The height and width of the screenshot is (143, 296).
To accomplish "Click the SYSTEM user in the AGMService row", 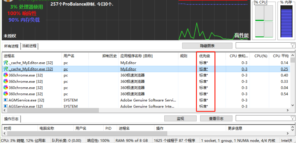I will tap(71, 100).
